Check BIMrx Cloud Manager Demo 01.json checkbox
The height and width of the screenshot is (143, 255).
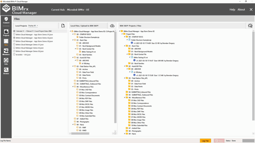coord(14,44)
